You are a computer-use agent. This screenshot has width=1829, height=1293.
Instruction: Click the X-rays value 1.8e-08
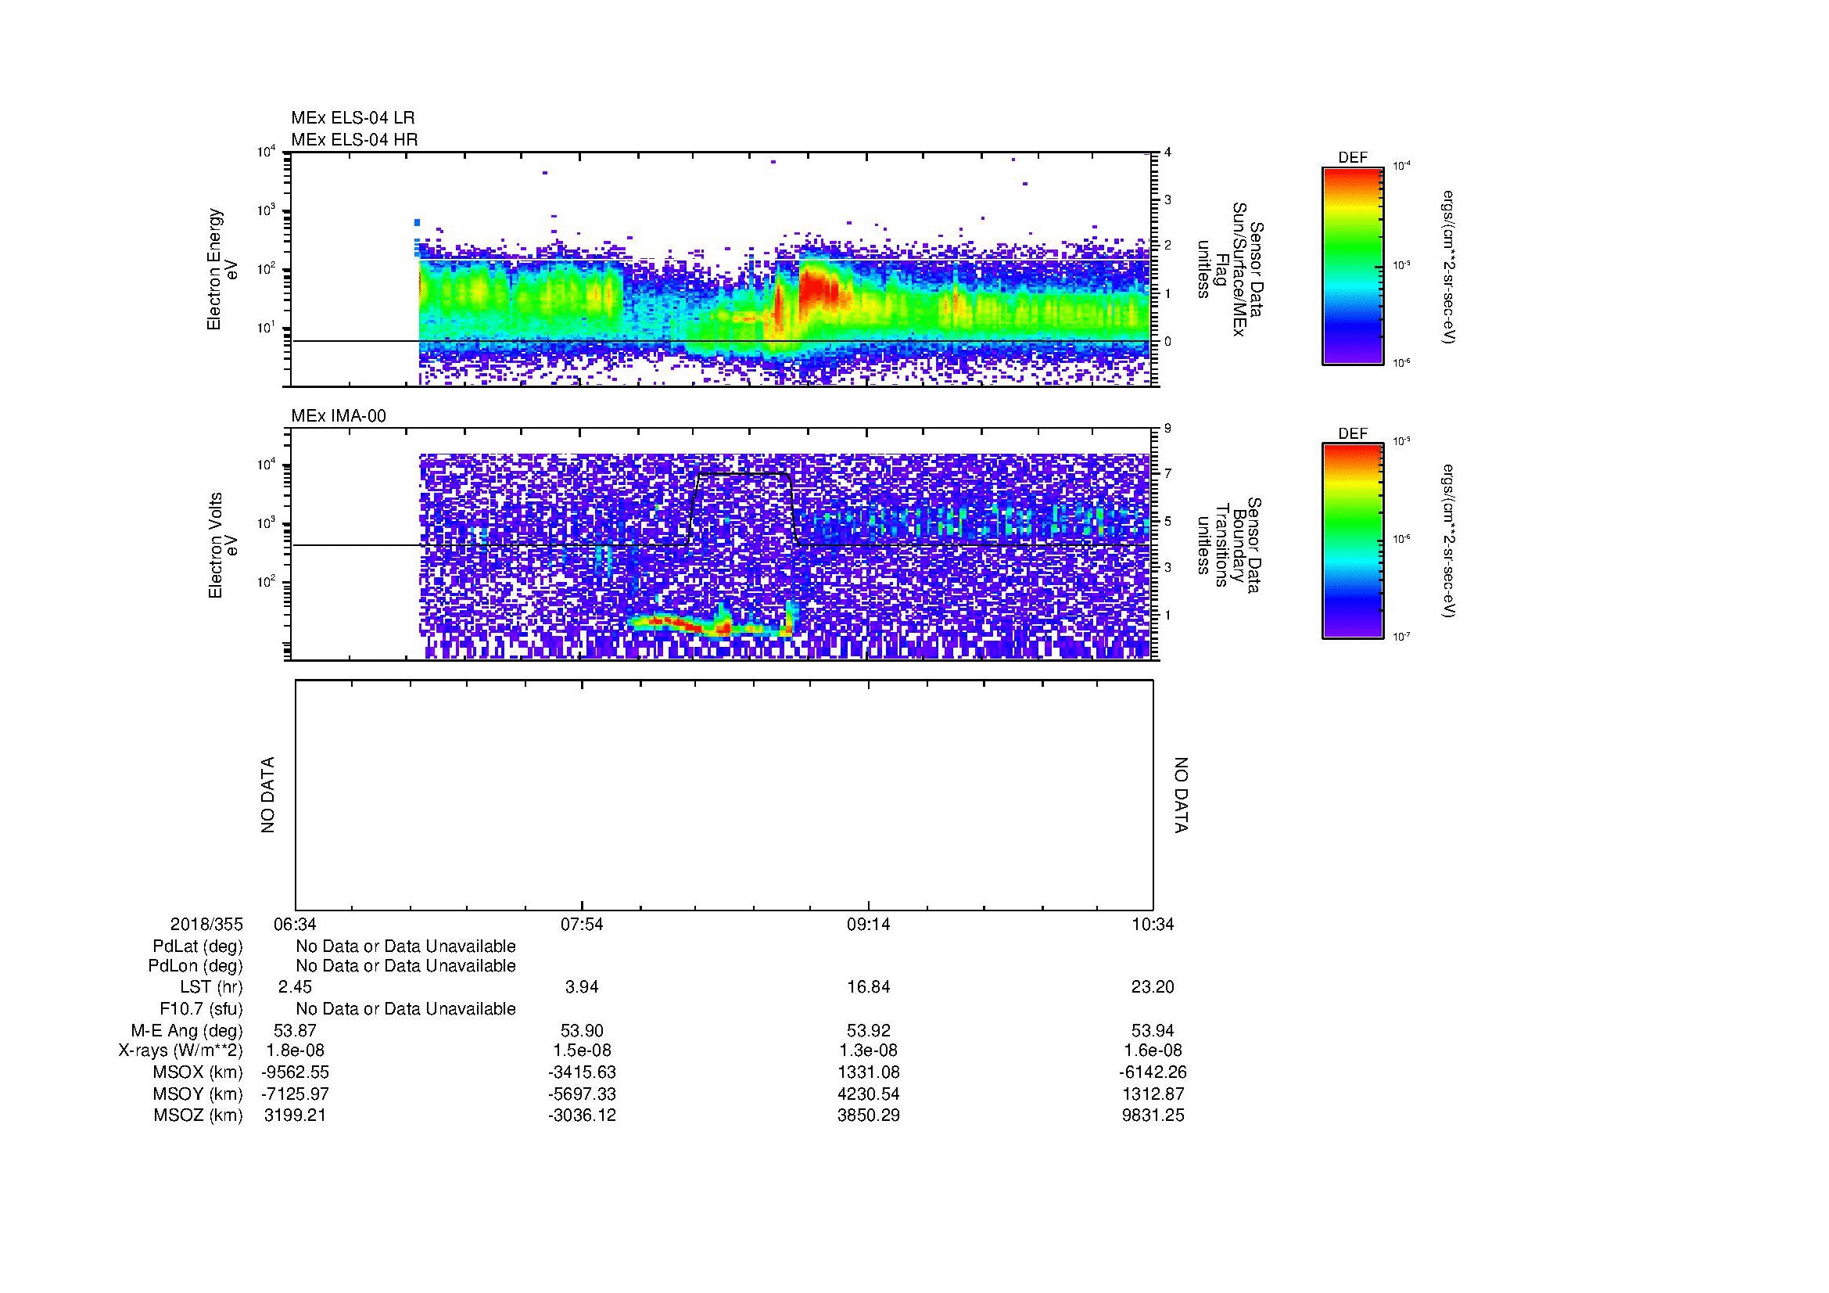296,1051
